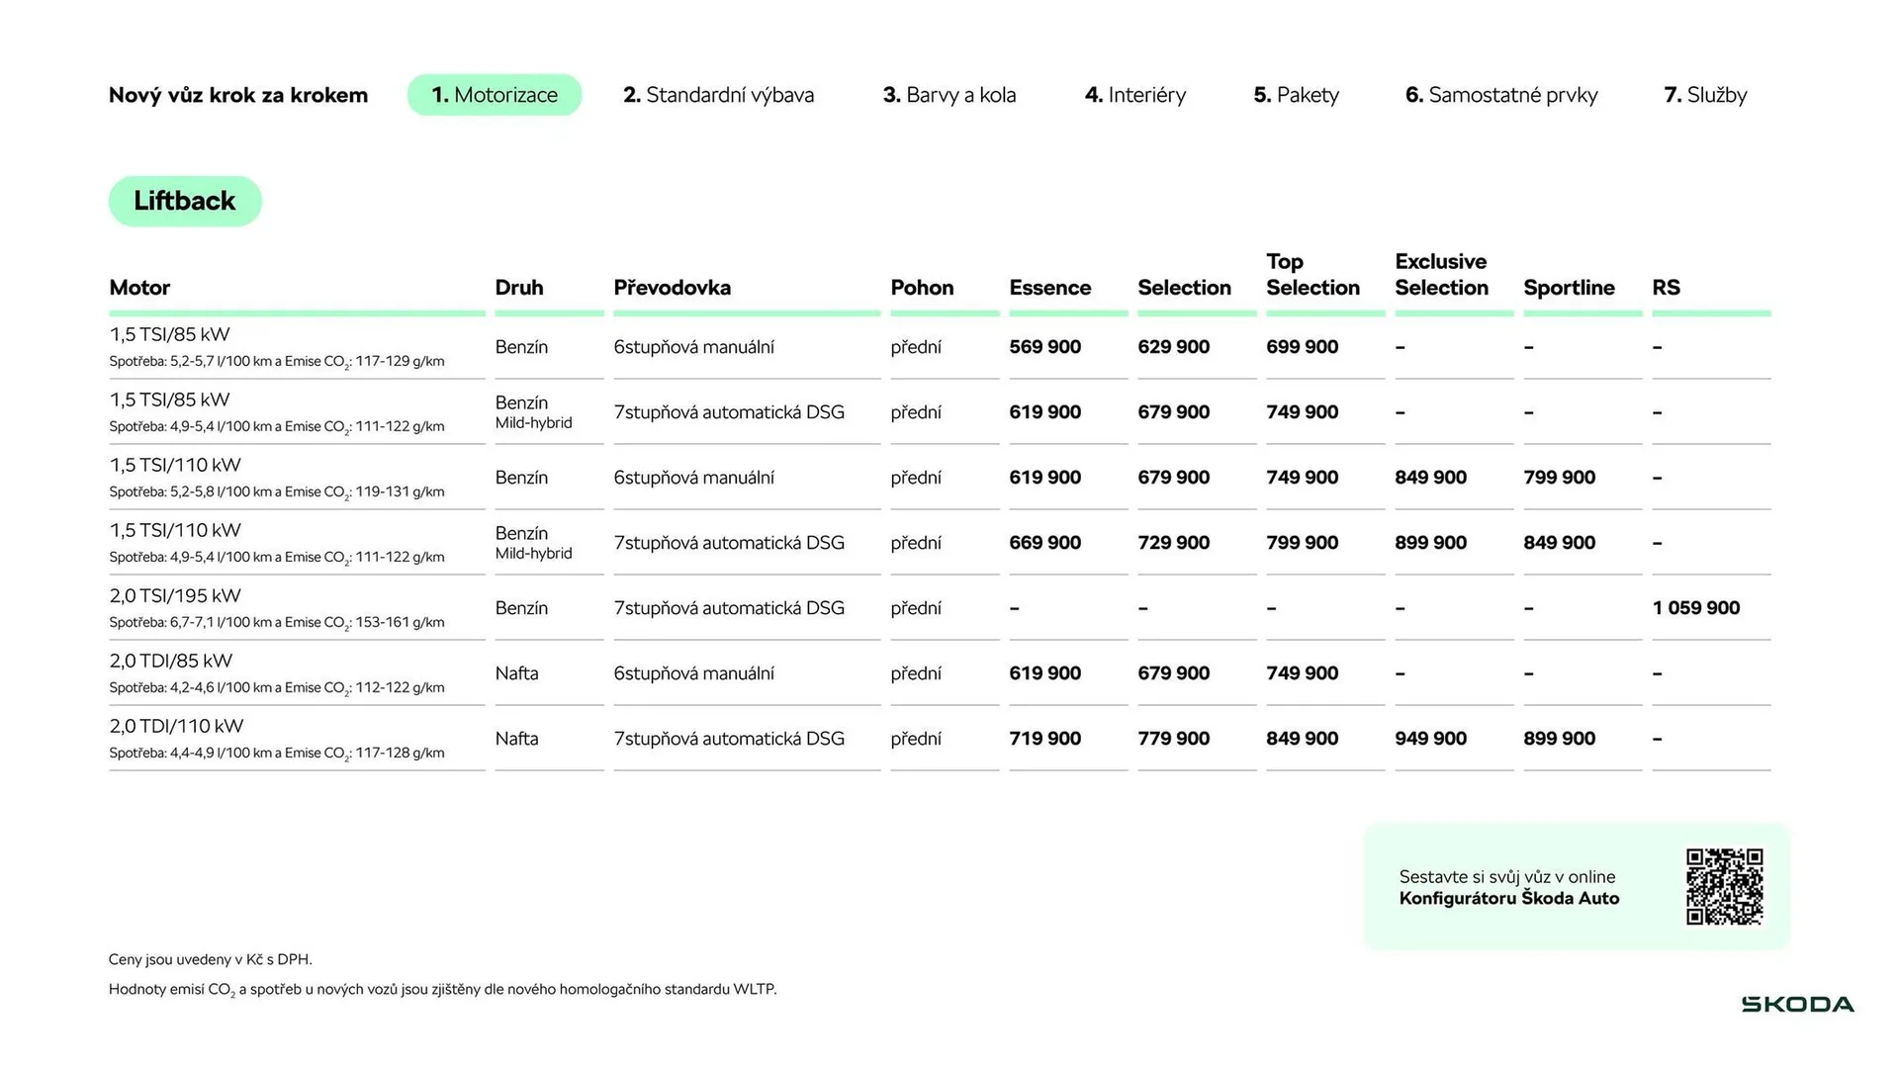Switch to 2. Standardní výbava tab
This screenshot has width=1899, height=1068.
click(x=719, y=95)
